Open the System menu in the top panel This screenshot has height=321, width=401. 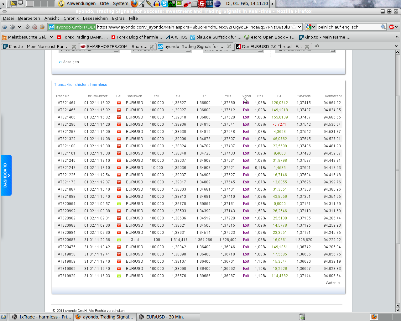point(121,4)
